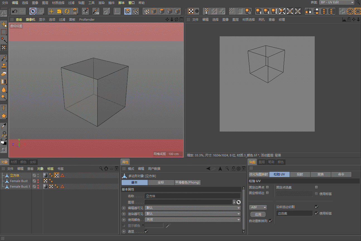Open the 编辑器可见 dropdown
This screenshot has height=241, width=361.
(x=192, y=208)
